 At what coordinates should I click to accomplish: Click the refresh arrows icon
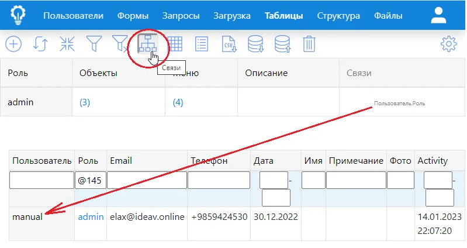40,44
